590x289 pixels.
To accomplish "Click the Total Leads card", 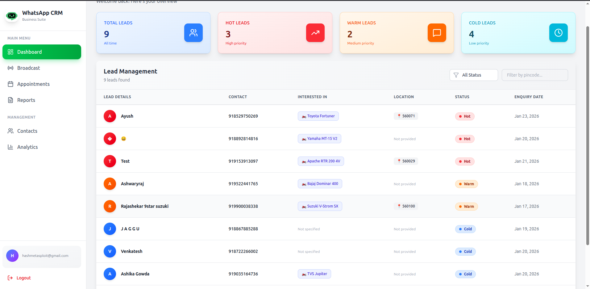I will (x=153, y=33).
